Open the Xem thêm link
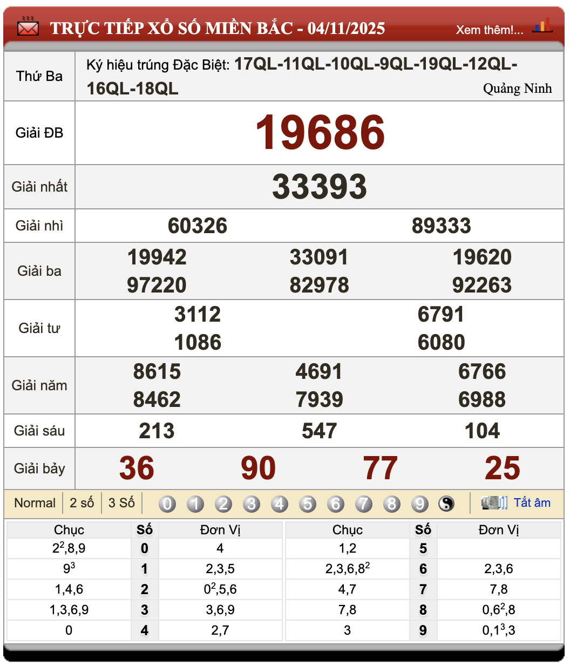570x666 pixels. [489, 30]
